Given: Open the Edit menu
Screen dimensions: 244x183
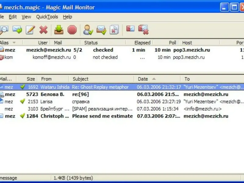Looking at the screenshot, I should (x=13, y=17).
